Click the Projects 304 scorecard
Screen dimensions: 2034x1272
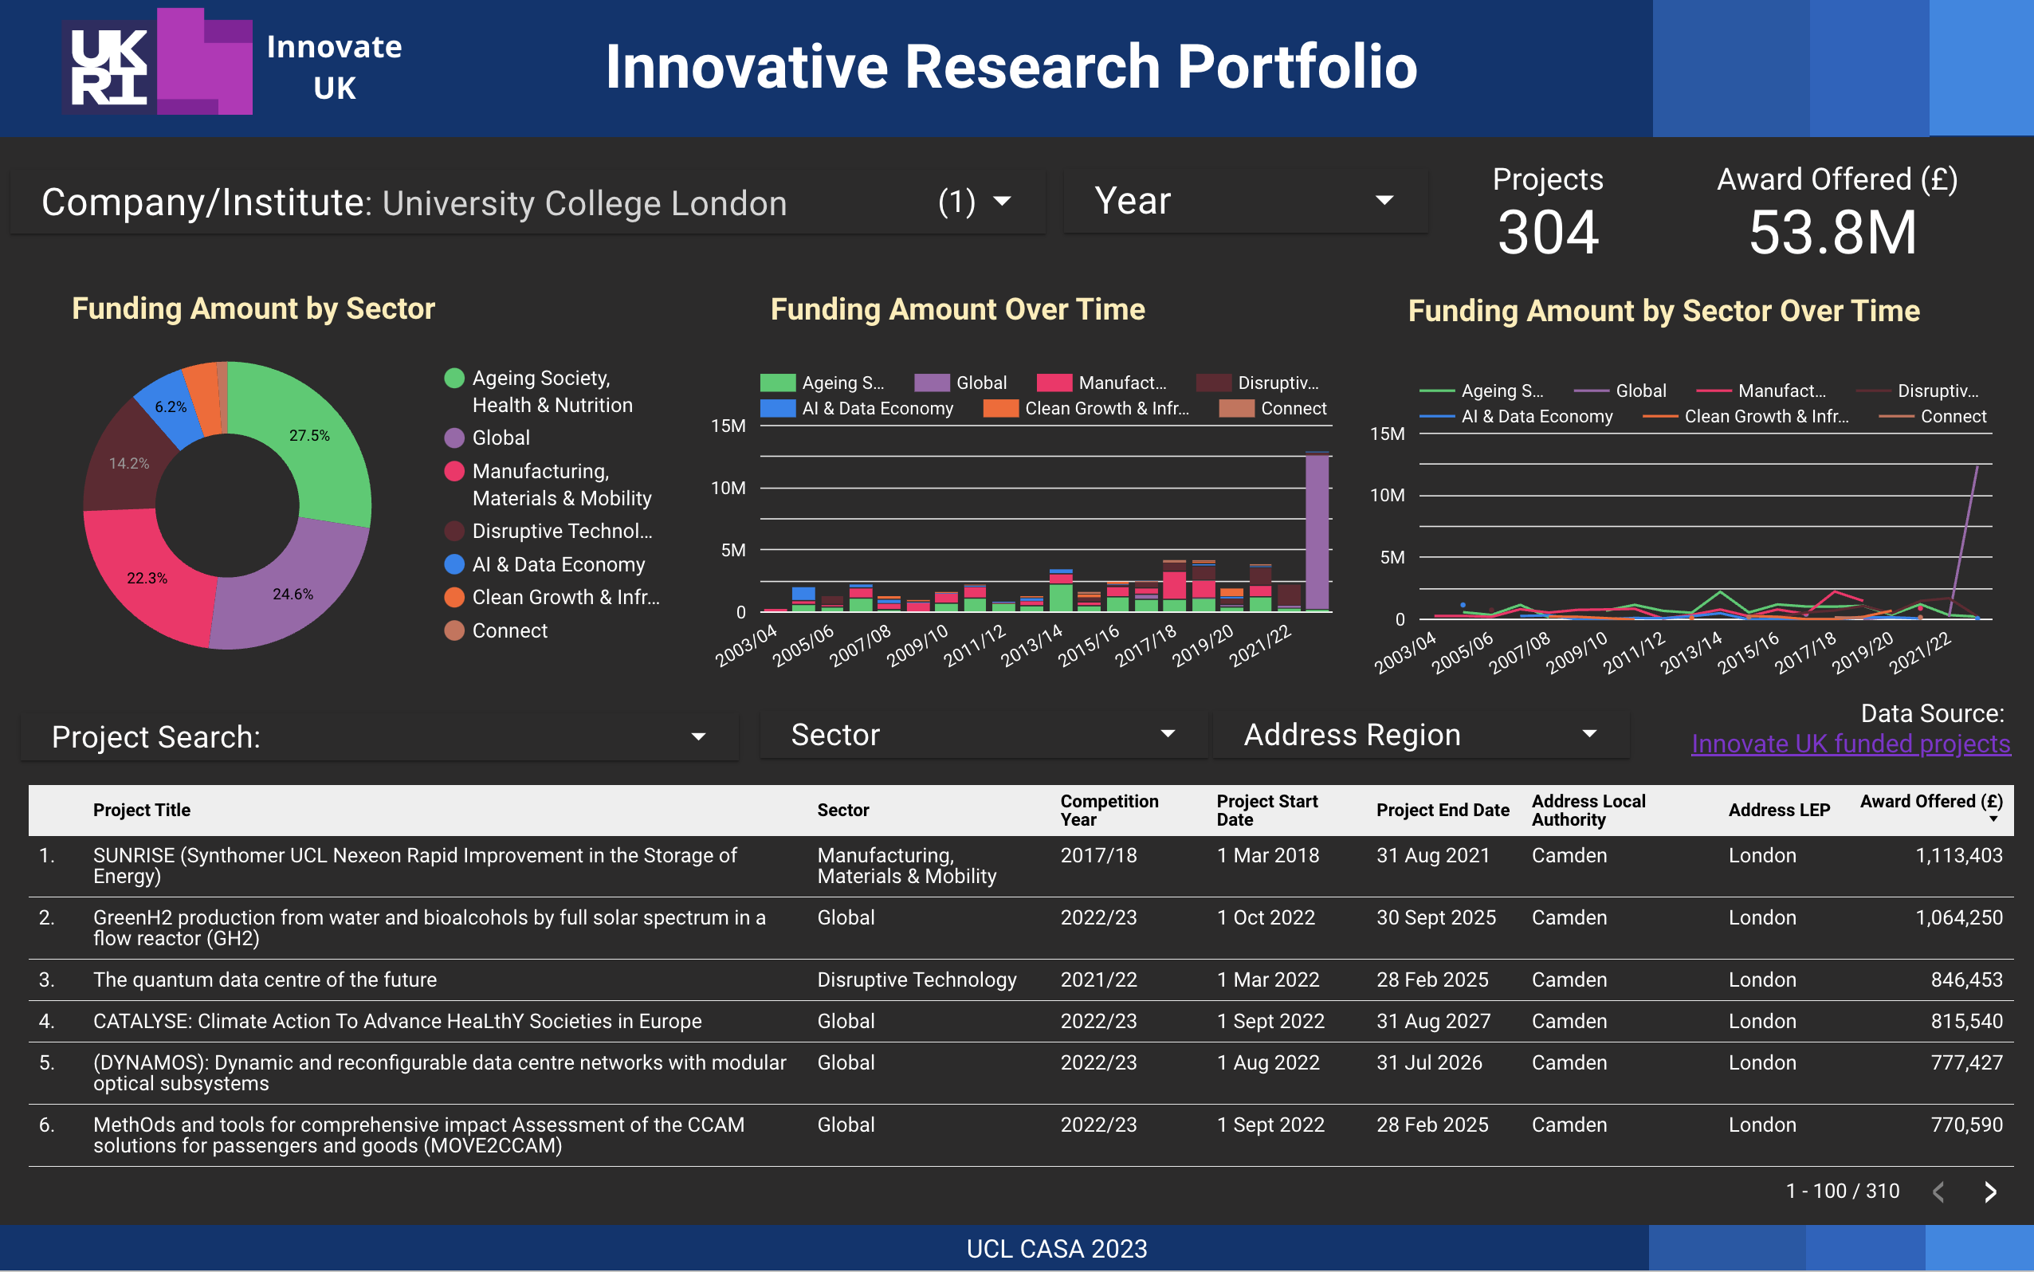pyautogui.click(x=1548, y=211)
